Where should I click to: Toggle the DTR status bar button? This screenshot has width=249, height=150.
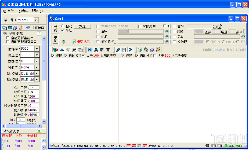tap(214, 146)
